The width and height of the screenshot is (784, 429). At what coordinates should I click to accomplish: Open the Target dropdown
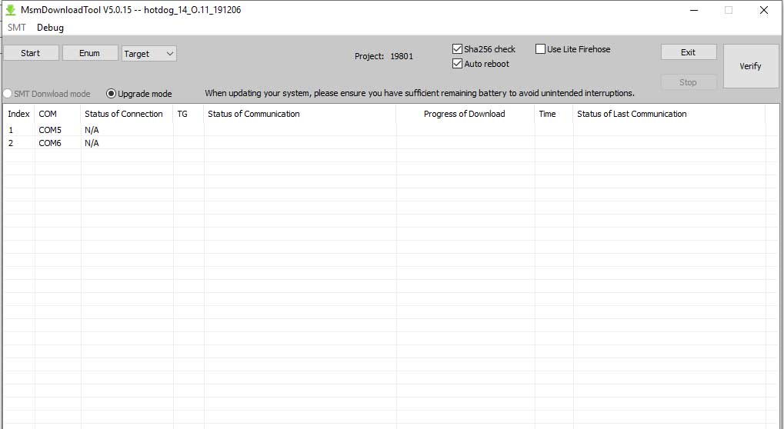(x=149, y=54)
